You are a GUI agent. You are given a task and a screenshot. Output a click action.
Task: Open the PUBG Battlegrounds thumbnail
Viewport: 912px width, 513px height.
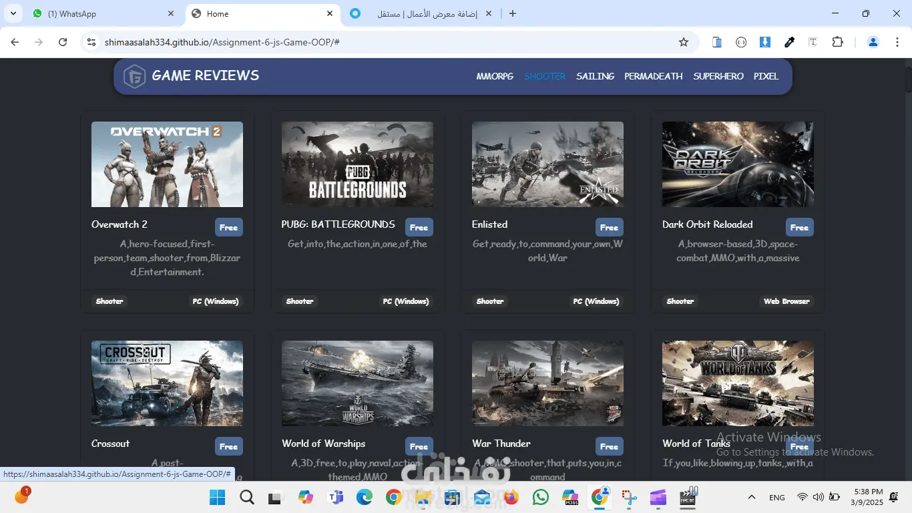coord(357,164)
